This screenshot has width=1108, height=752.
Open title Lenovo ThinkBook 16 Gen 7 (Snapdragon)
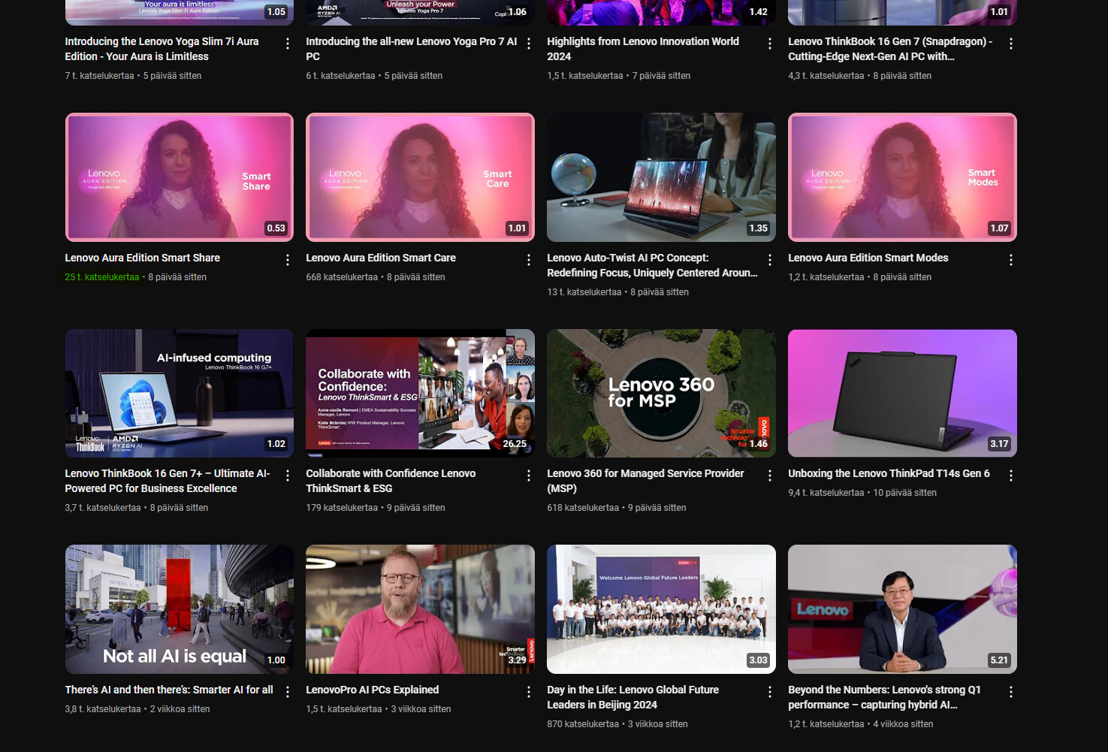coord(890,49)
